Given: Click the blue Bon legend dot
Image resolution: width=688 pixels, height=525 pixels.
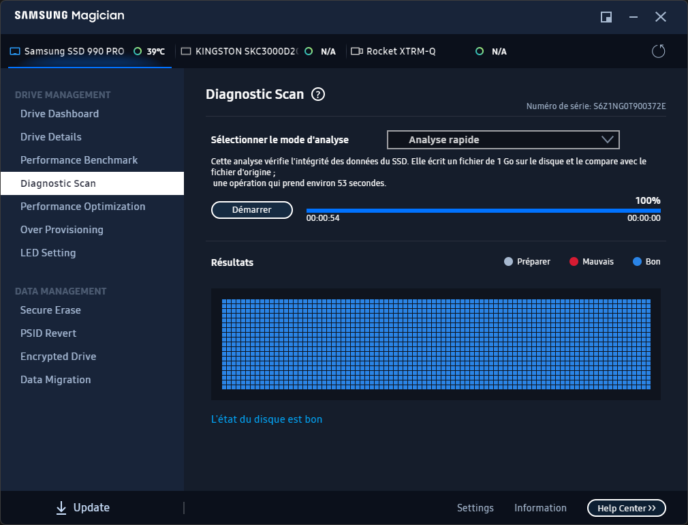Looking at the screenshot, I should click(x=637, y=262).
